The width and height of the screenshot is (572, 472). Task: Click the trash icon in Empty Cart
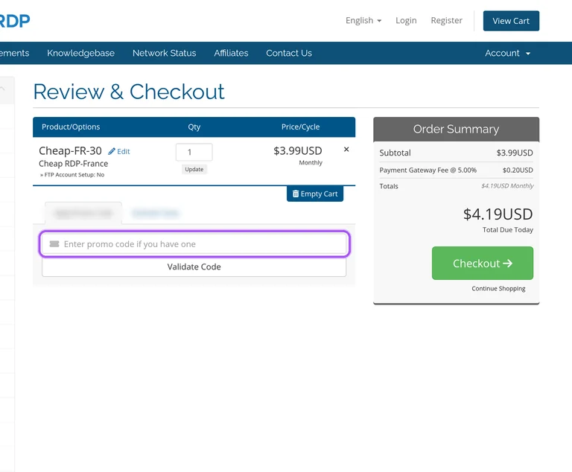[x=296, y=194]
